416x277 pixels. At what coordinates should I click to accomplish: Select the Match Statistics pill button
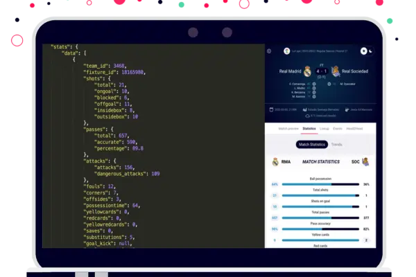pos(312,145)
